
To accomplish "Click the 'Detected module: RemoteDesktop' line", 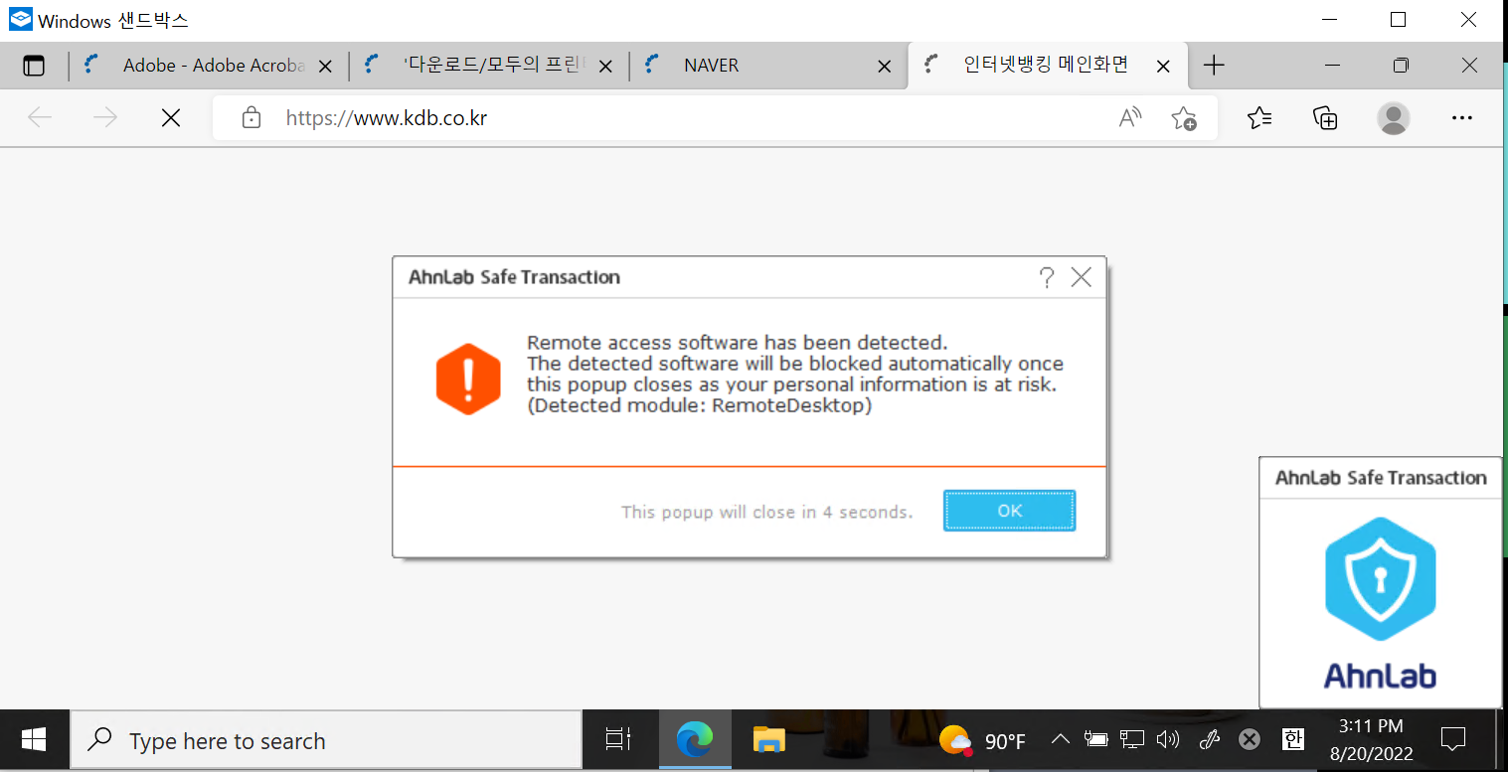I will tap(700, 405).
